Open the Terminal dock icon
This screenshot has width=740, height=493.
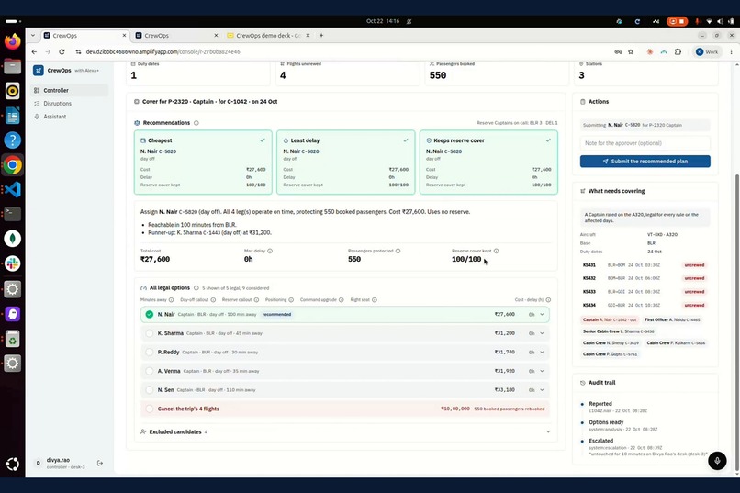(13, 214)
